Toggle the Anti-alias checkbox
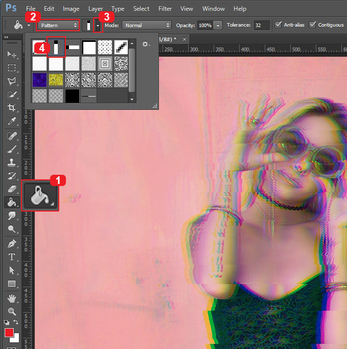This screenshot has height=349, width=347. pyautogui.click(x=278, y=25)
